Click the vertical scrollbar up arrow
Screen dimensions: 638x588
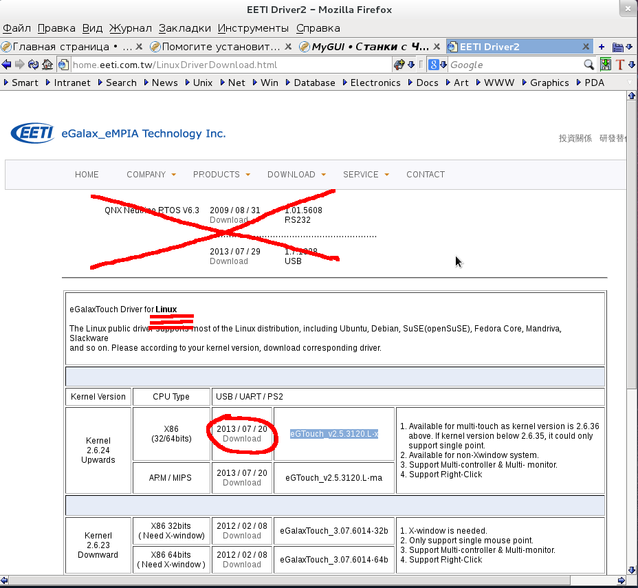(632, 96)
